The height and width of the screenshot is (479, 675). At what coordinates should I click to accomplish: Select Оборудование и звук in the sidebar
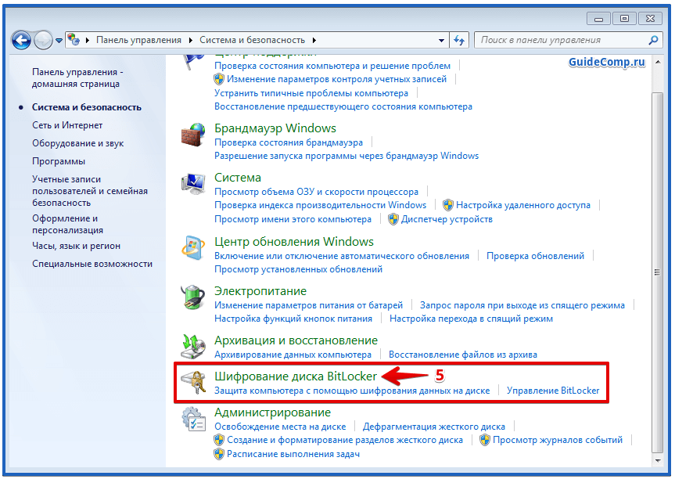77,143
